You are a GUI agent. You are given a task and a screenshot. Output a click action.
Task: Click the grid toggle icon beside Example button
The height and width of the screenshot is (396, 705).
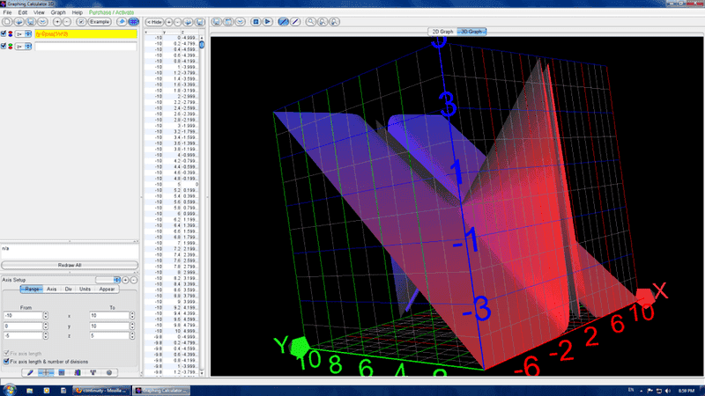point(133,21)
